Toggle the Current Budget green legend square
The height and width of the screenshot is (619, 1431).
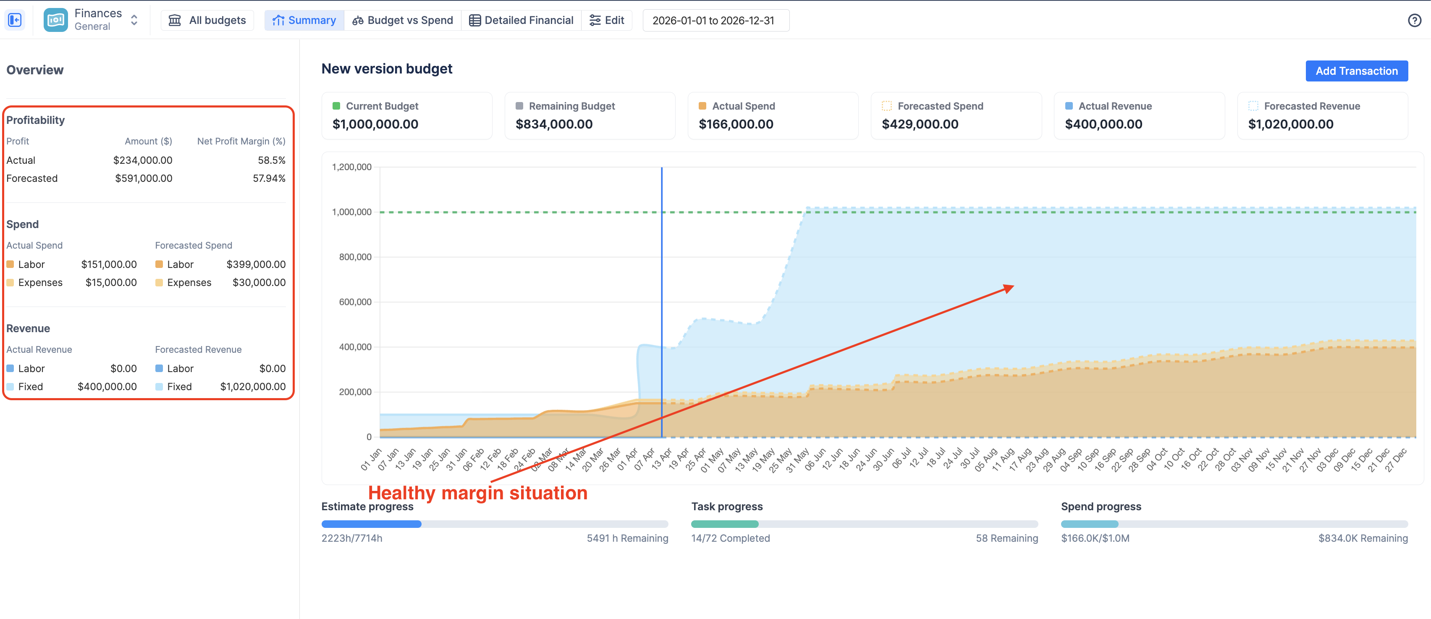[336, 105]
